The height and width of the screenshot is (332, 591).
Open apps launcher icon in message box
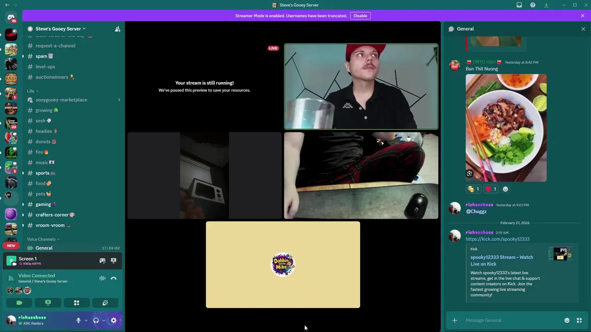579,320
